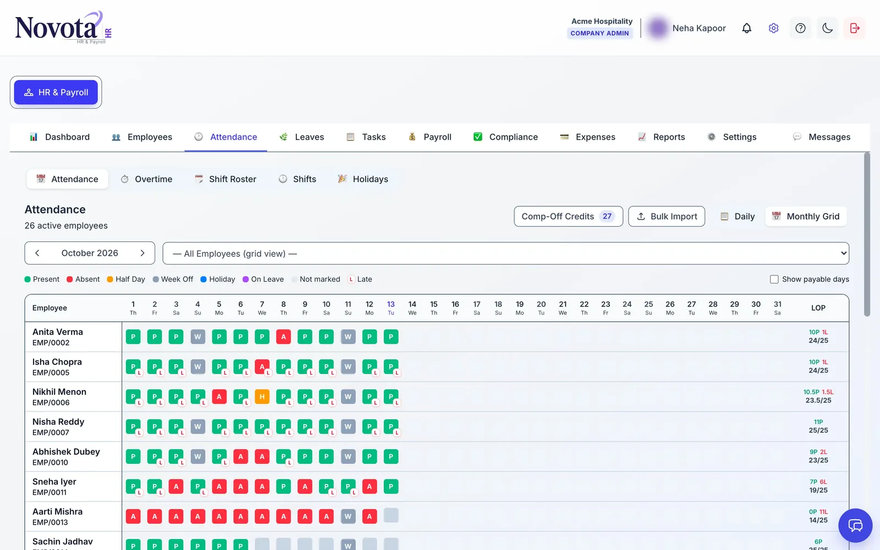880x550 pixels.
Task: Click Aarti Mishra's unmarked cell on day 13
Action: click(x=391, y=516)
